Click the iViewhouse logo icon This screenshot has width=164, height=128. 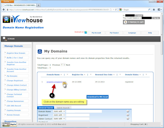point(6,19)
